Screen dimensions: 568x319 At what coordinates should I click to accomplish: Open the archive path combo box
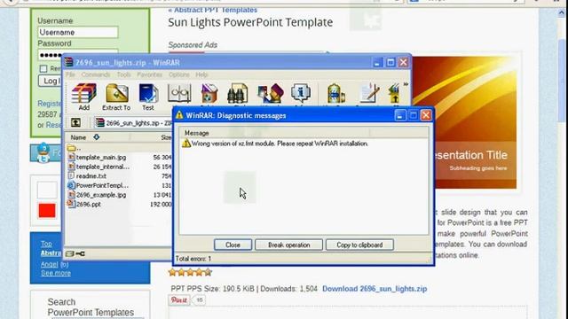(x=133, y=123)
